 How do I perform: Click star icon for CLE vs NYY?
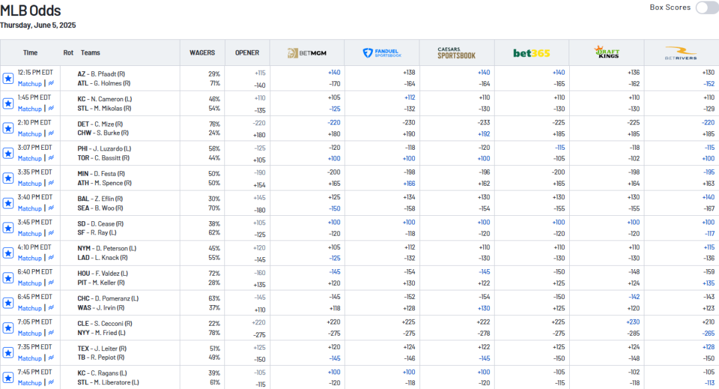pos(8,328)
